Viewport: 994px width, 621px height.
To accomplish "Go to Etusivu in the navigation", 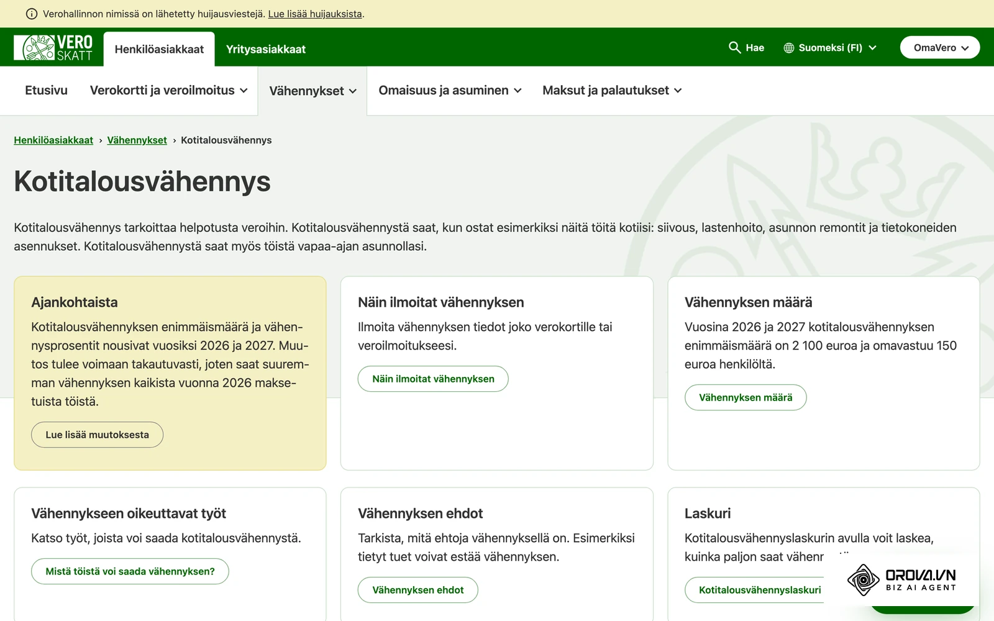I will (46, 91).
